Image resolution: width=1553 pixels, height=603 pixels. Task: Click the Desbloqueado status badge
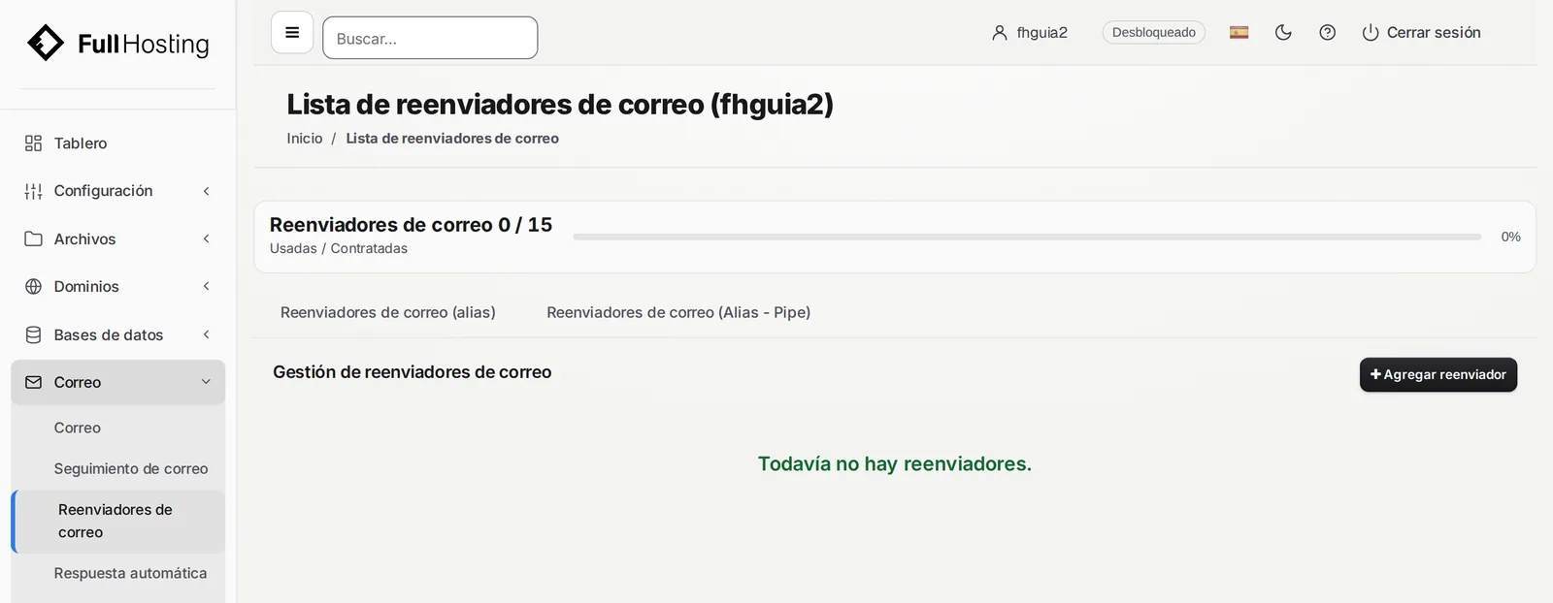pos(1154,33)
